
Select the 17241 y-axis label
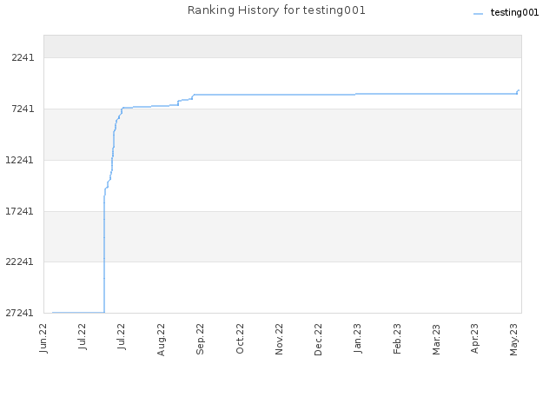pos(20,211)
